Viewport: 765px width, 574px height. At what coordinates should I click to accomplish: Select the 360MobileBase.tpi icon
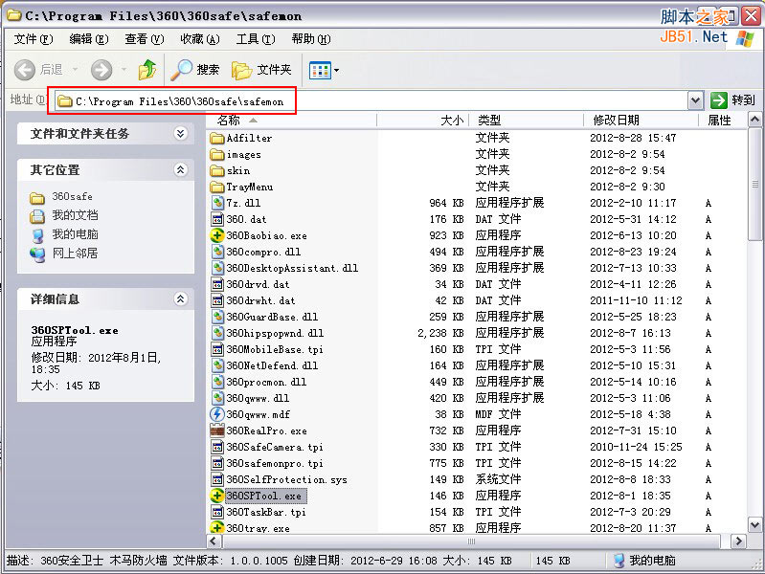point(217,349)
